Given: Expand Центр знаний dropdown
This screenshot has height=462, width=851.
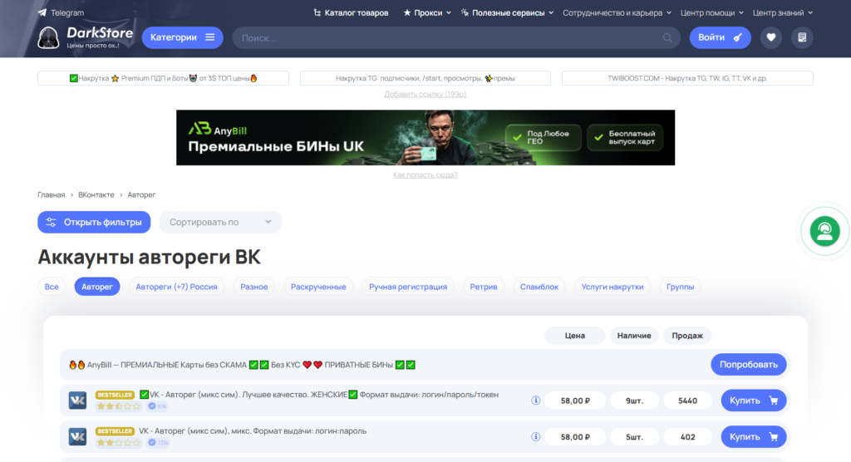Looking at the screenshot, I should [783, 12].
